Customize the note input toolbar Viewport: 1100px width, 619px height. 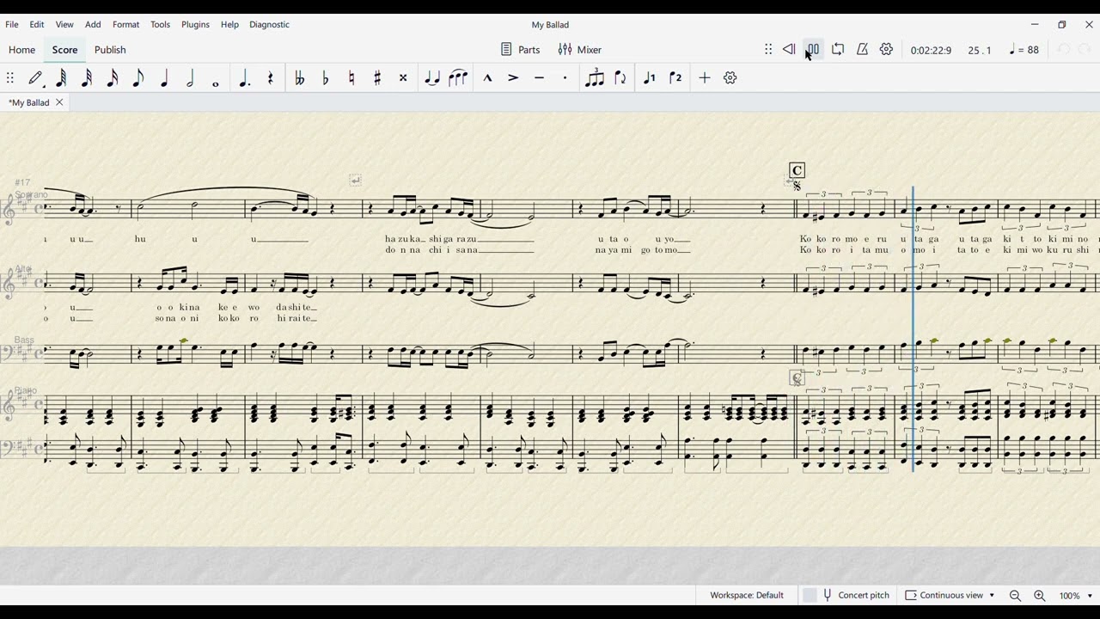730,78
